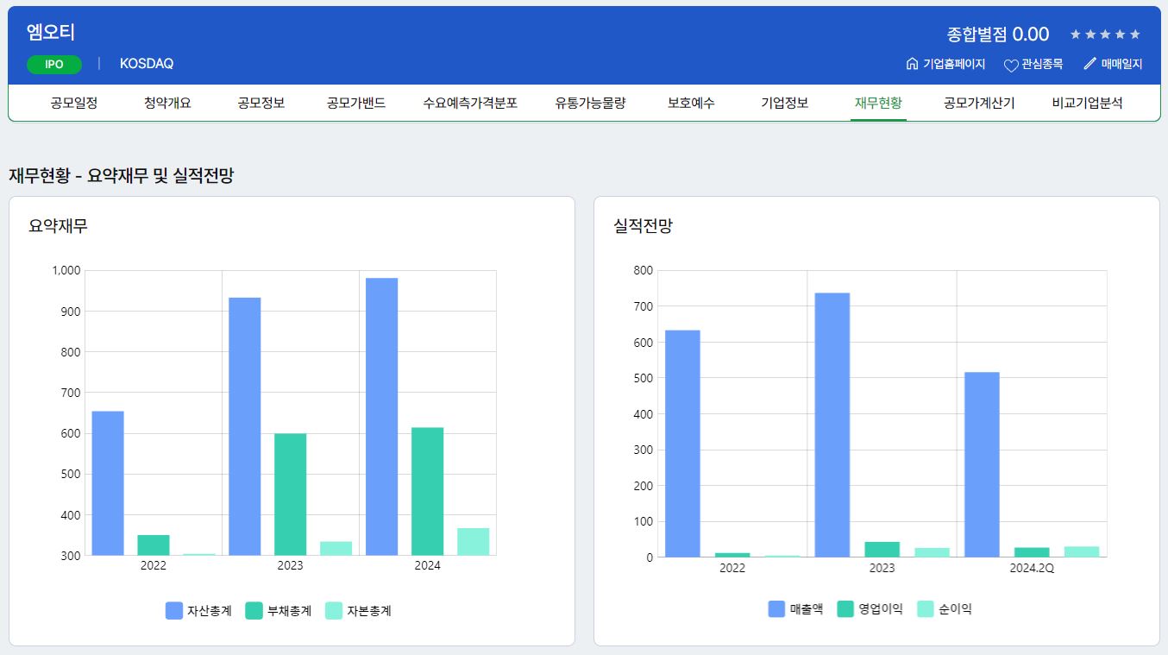Image resolution: width=1168 pixels, height=655 pixels.
Task: Toggle 자본총계 legend series visibility
Action: [358, 611]
